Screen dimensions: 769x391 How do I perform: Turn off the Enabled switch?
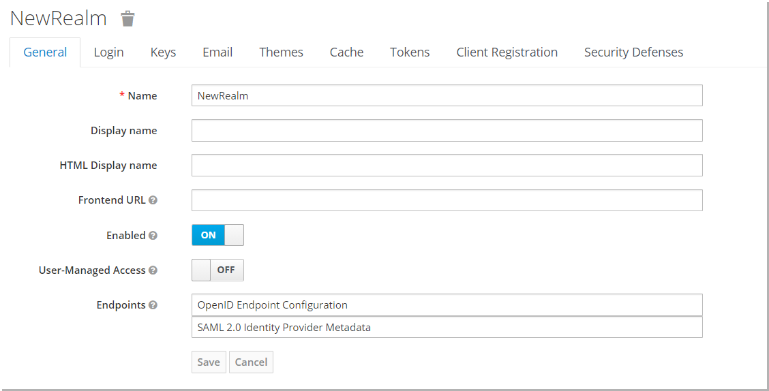tap(217, 235)
